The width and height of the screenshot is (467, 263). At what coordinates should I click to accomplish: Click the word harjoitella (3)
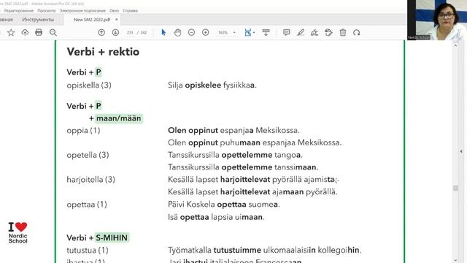(x=90, y=180)
